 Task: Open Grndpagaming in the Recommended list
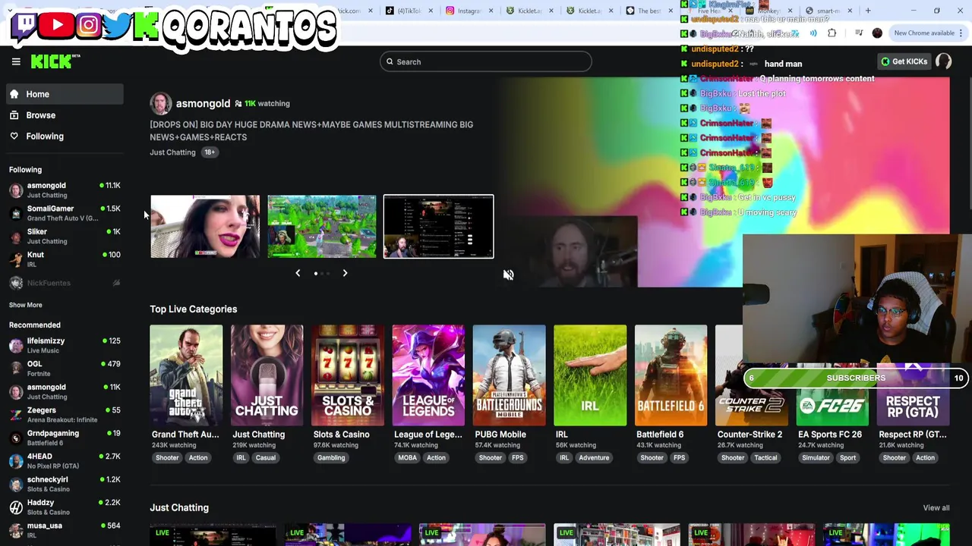(x=65, y=438)
